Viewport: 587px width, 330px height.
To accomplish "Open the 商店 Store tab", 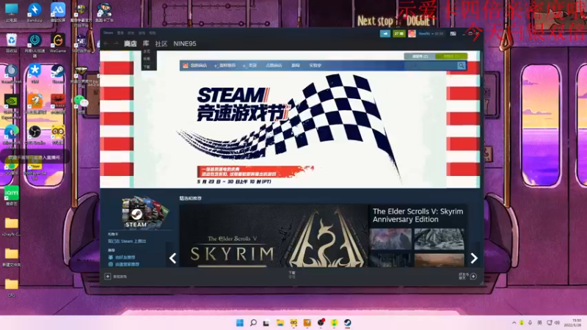I will click(131, 44).
